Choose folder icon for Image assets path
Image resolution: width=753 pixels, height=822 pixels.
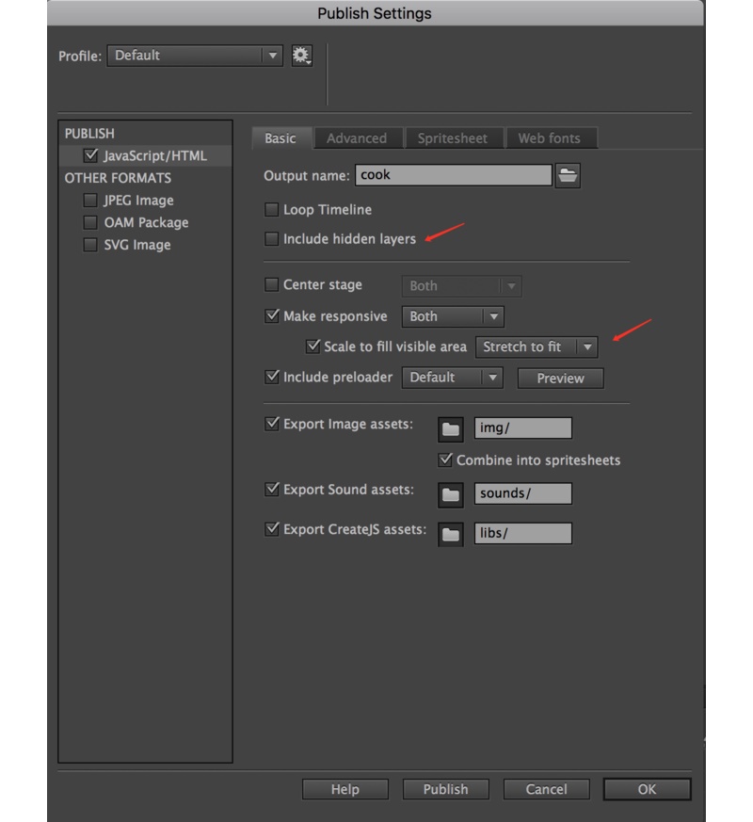pyautogui.click(x=451, y=429)
